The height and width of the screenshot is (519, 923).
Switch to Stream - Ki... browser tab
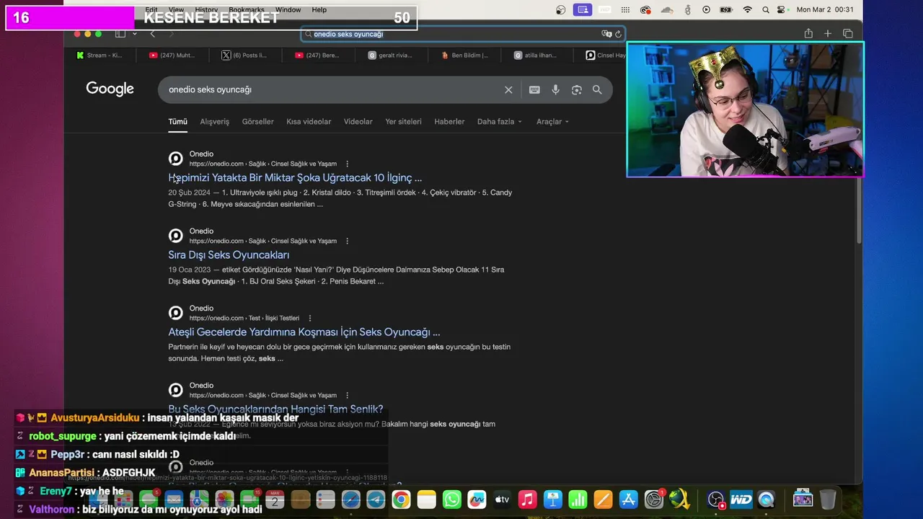[100, 55]
